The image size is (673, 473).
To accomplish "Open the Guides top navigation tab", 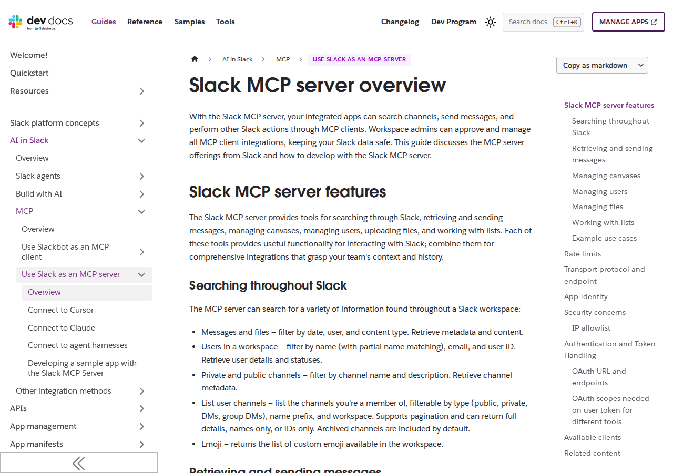I will [x=104, y=22].
